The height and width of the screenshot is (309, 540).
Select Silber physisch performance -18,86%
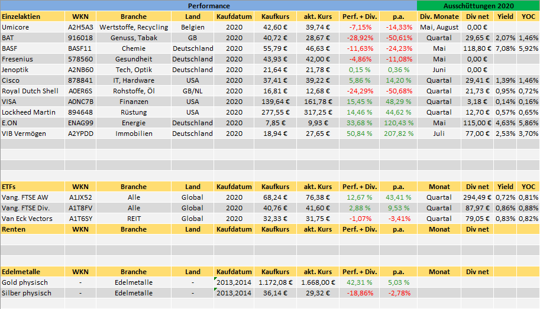359,293
